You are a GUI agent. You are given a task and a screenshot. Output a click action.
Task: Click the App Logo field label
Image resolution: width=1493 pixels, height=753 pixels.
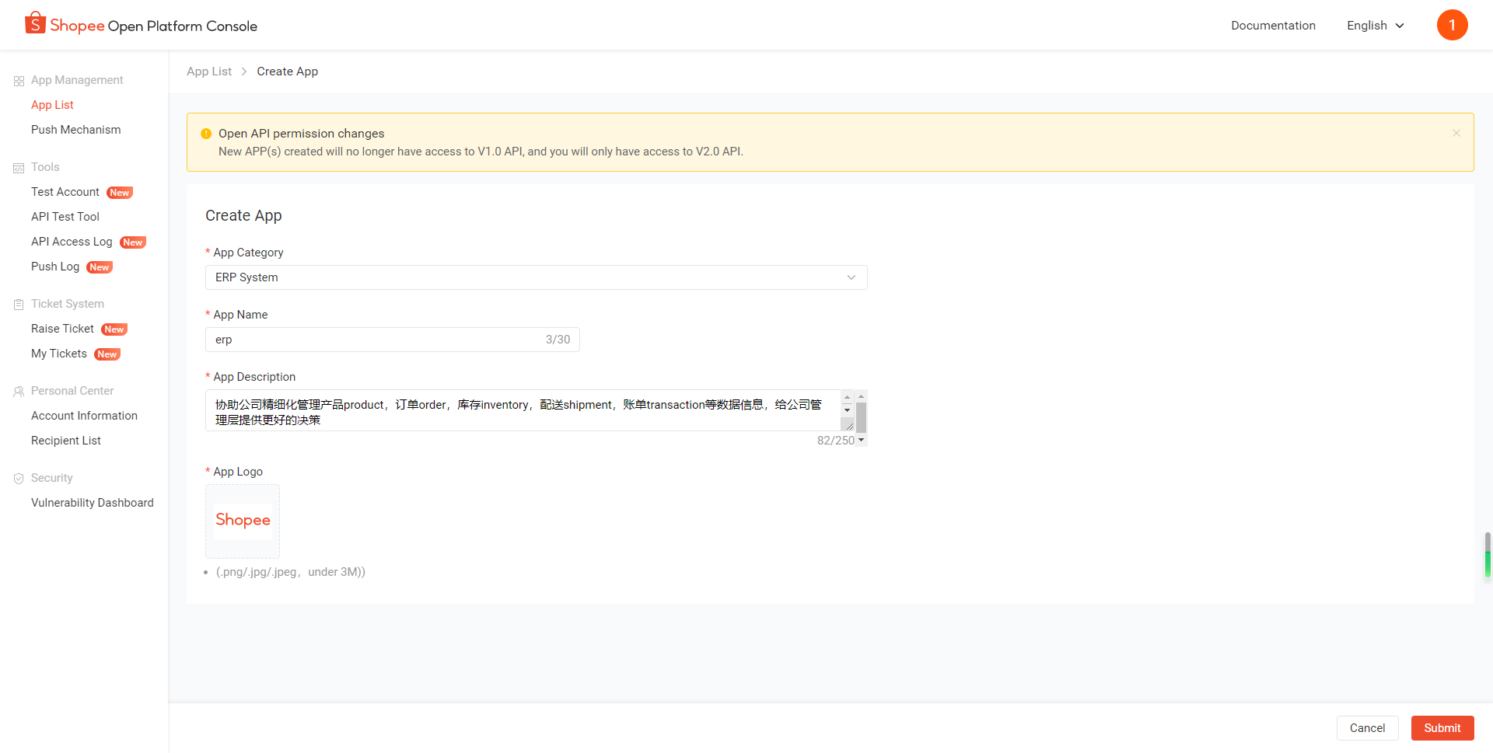238,472
